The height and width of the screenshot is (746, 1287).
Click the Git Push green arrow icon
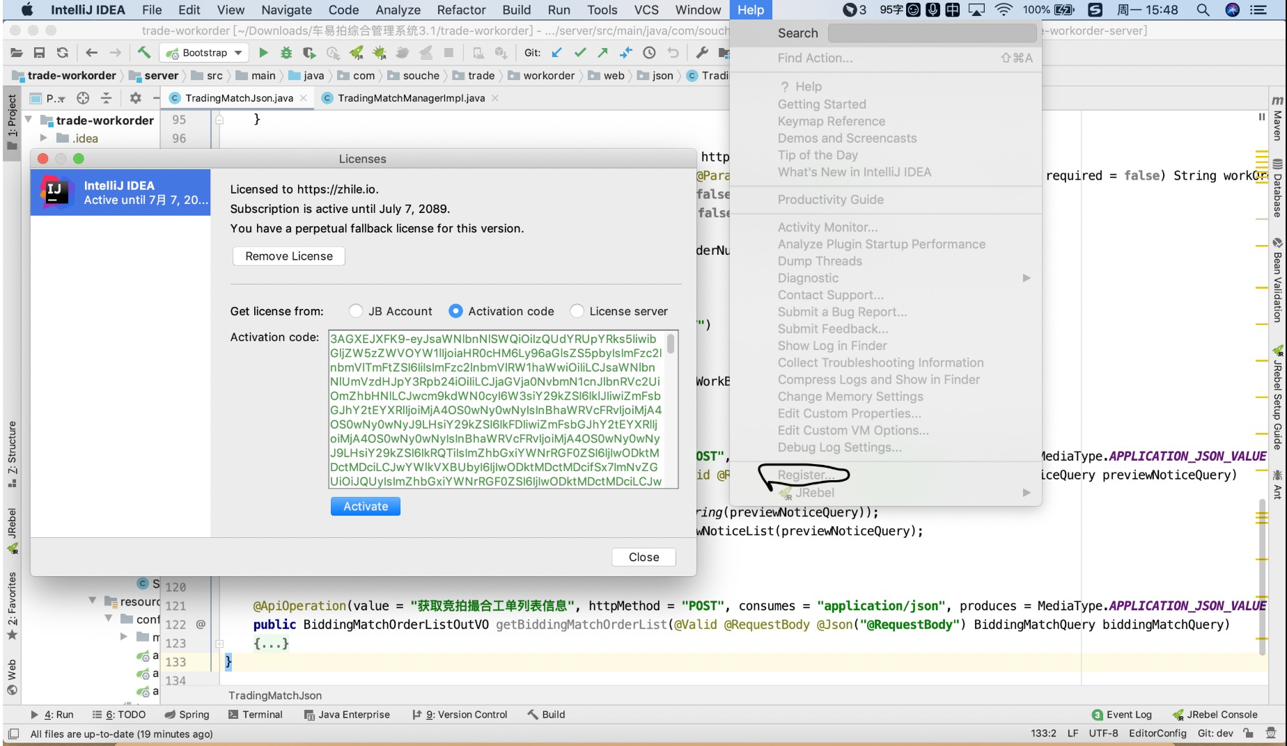[603, 53]
